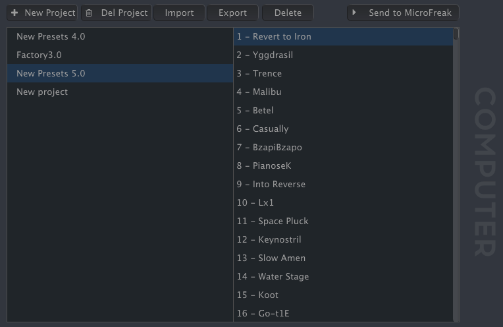
Task: Choose preset 11 – Space Pluck
Action: click(x=343, y=221)
